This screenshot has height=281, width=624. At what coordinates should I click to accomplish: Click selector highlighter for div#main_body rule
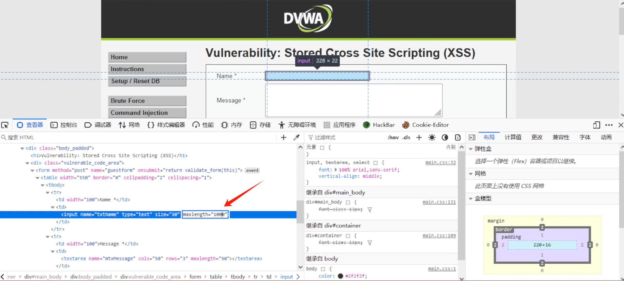click(348, 202)
